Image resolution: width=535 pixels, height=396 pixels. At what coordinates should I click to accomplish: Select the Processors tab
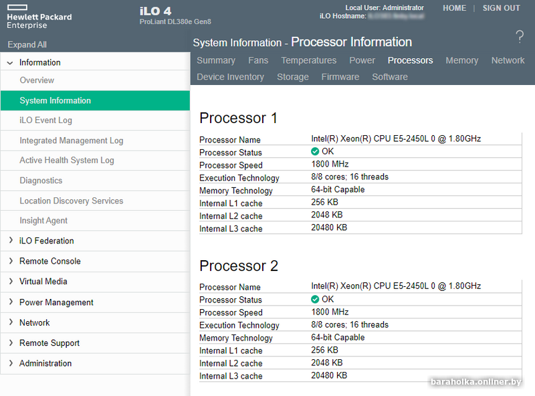click(410, 60)
